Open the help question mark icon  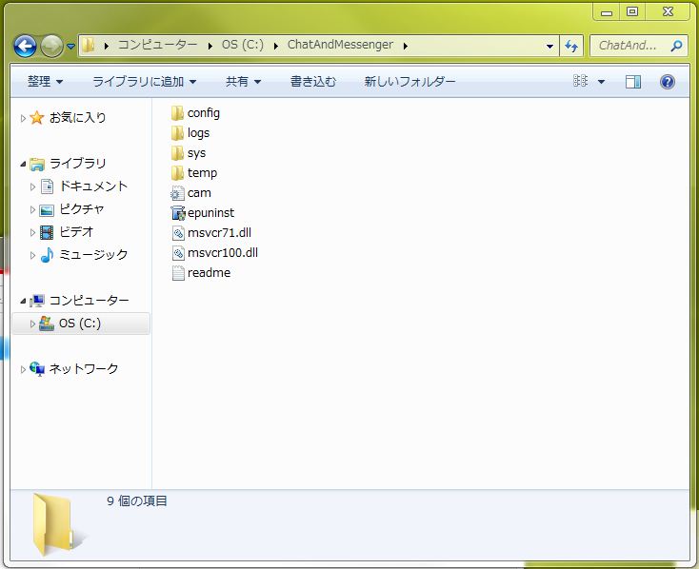click(667, 82)
